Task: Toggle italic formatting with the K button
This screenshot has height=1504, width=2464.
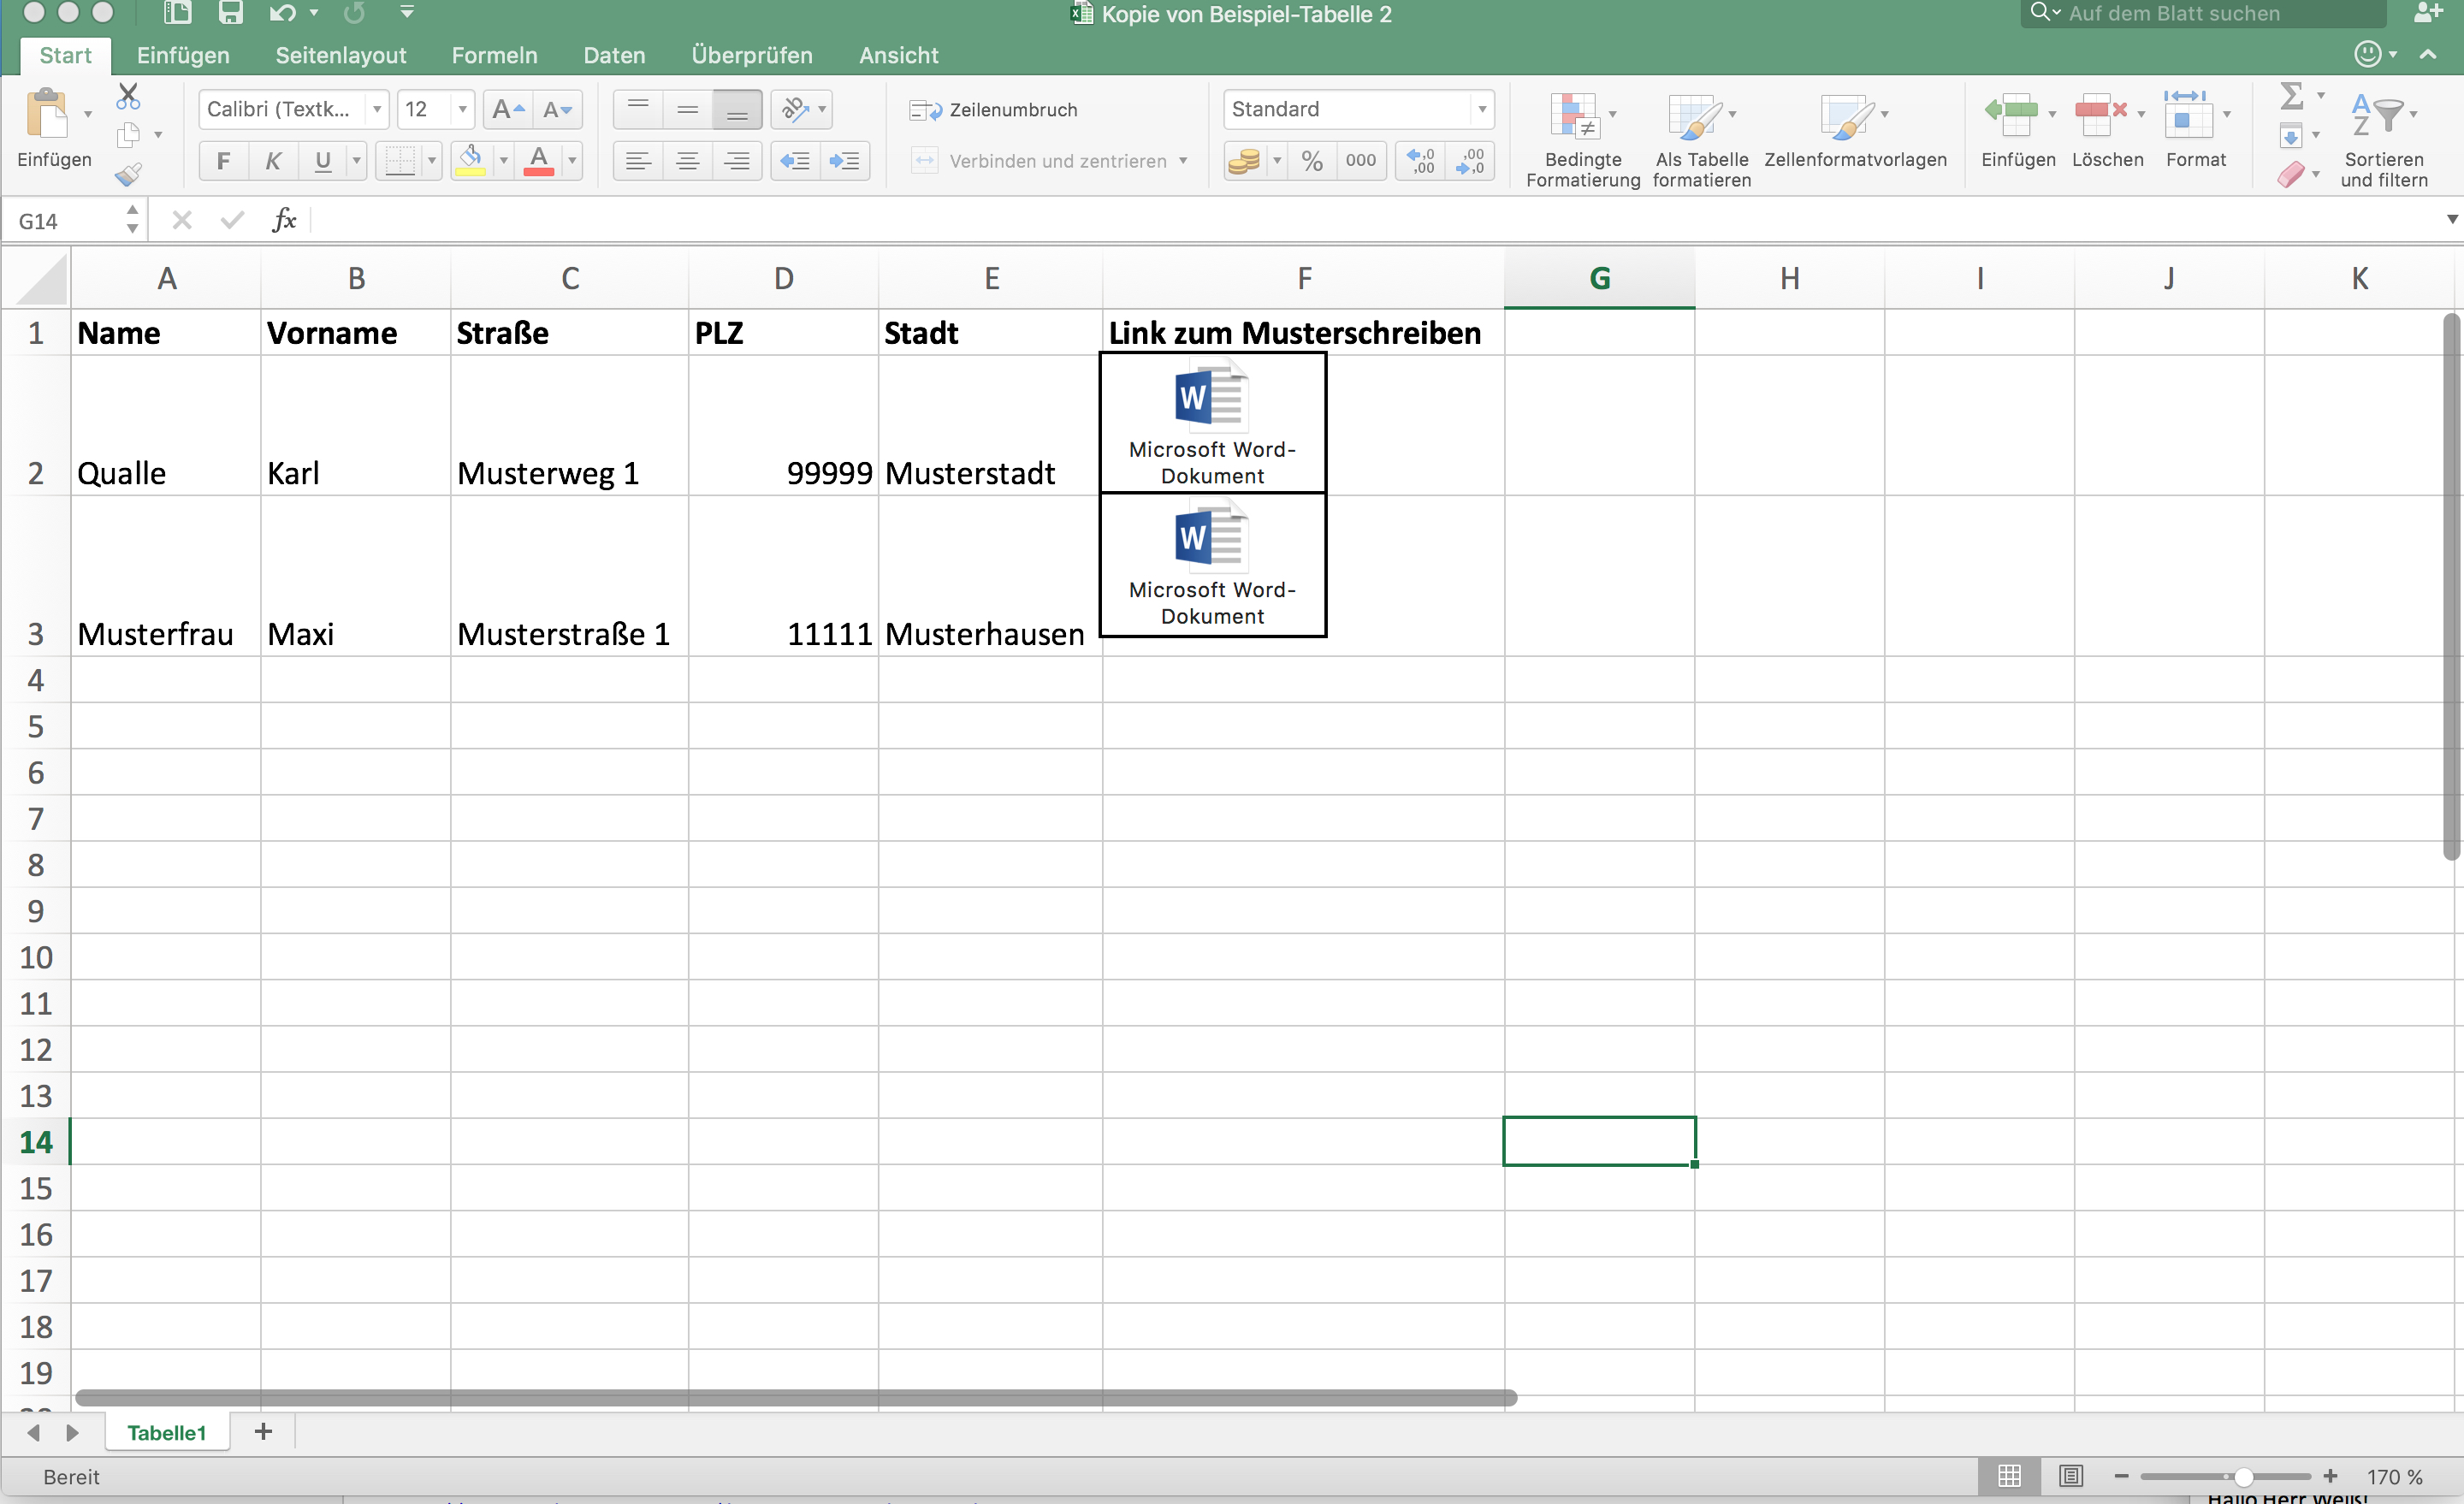Action: click(x=272, y=161)
